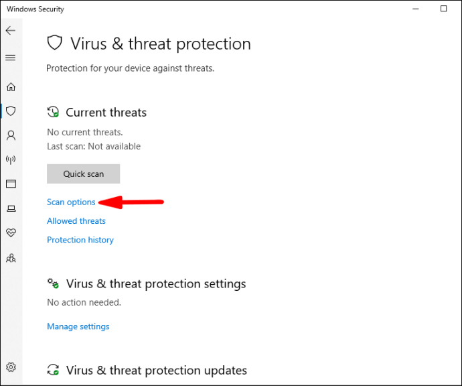Open Device performance & health heart icon
462x386 pixels.
click(11, 233)
